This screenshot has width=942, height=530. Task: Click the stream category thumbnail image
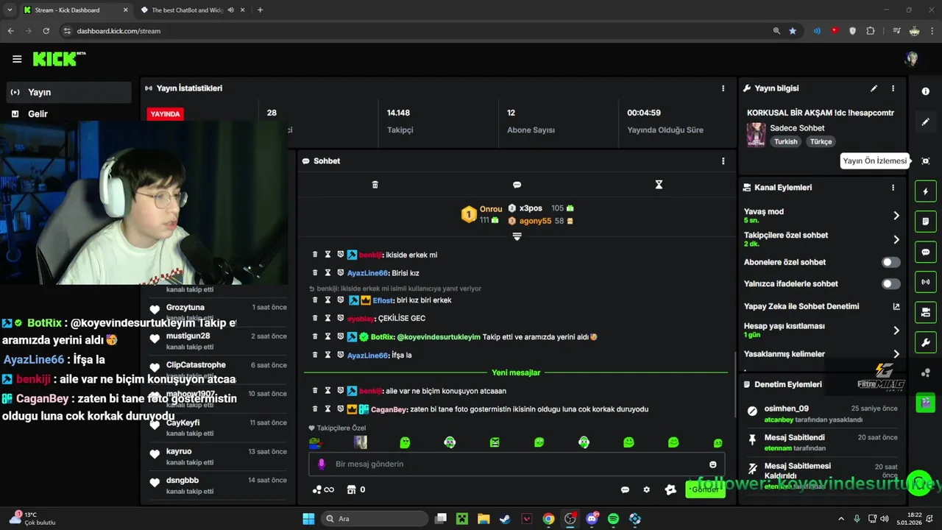pyautogui.click(x=756, y=135)
